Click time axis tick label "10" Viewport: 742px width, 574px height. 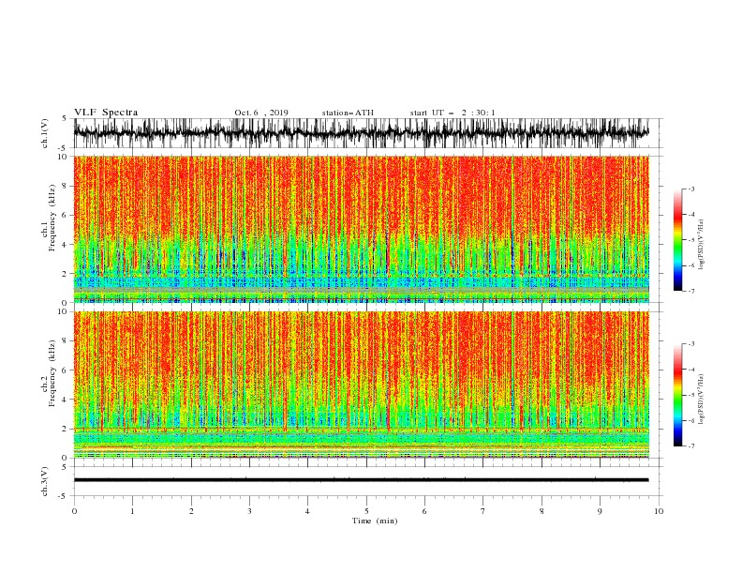659,511
